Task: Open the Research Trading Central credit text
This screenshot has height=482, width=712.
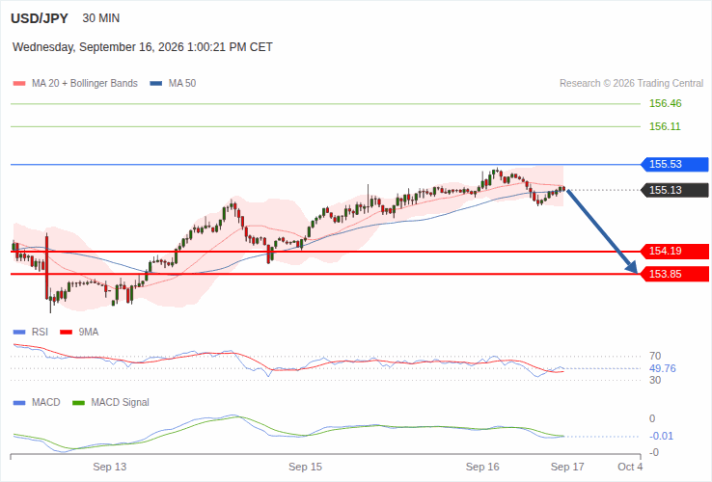Action: (x=632, y=84)
